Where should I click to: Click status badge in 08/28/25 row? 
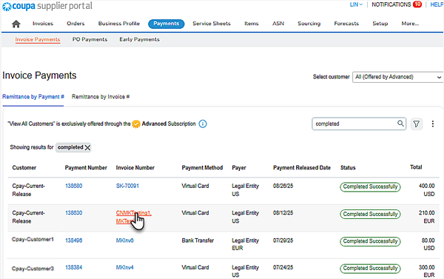tap(371, 187)
